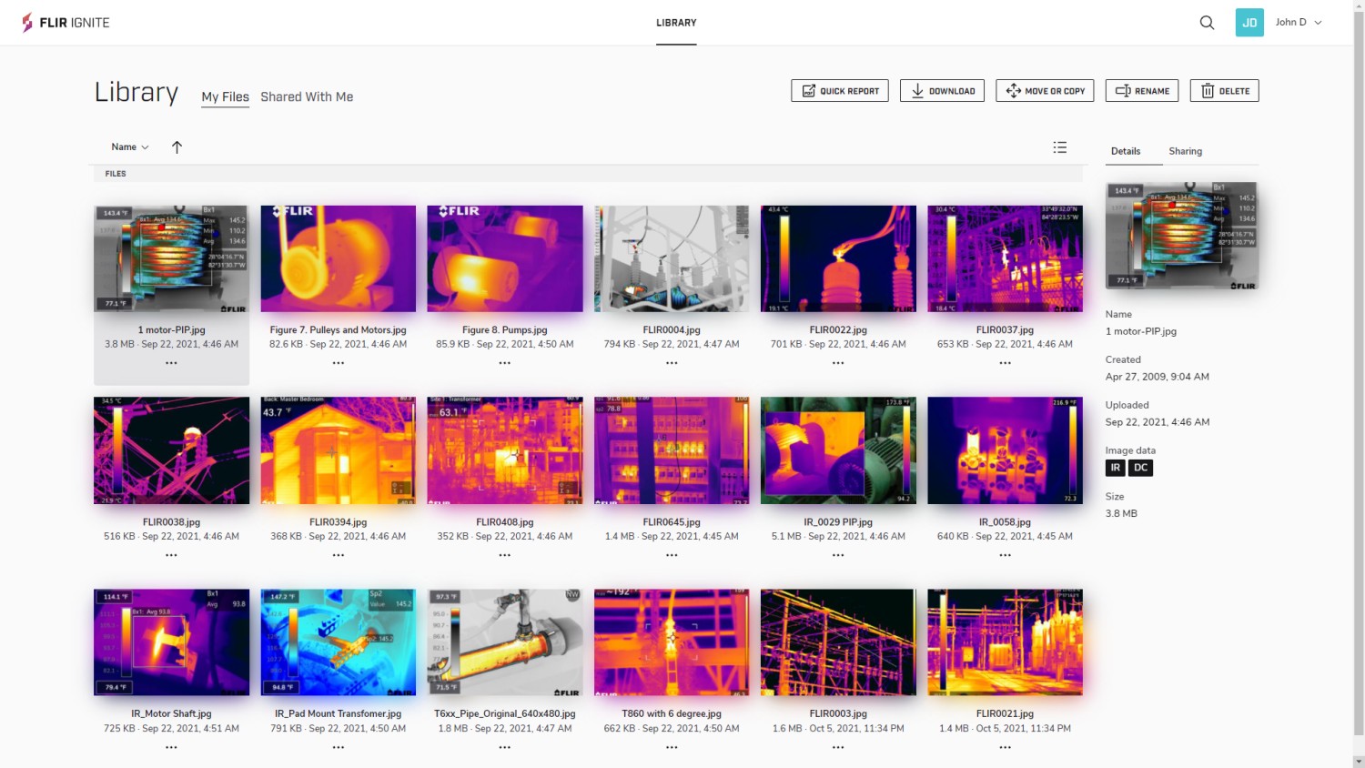This screenshot has width=1365, height=768.
Task: Open more options for IR_0058.jpg
Action: click(1005, 555)
